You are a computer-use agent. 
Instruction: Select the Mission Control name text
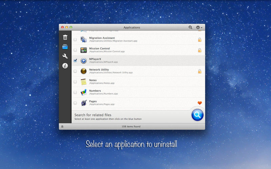tap(99, 48)
